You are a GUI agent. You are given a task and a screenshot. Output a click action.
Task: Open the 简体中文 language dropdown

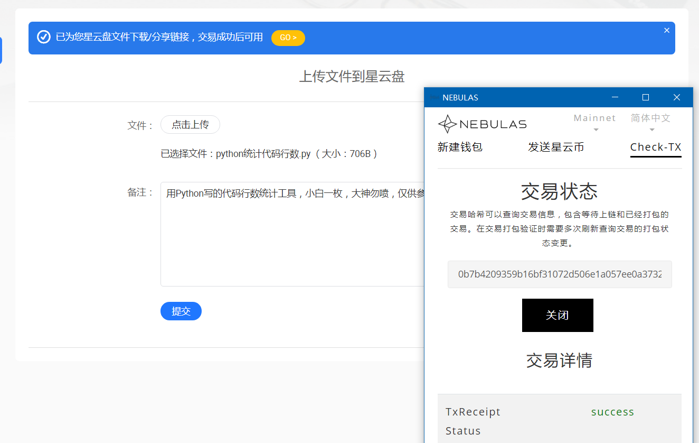(650, 123)
